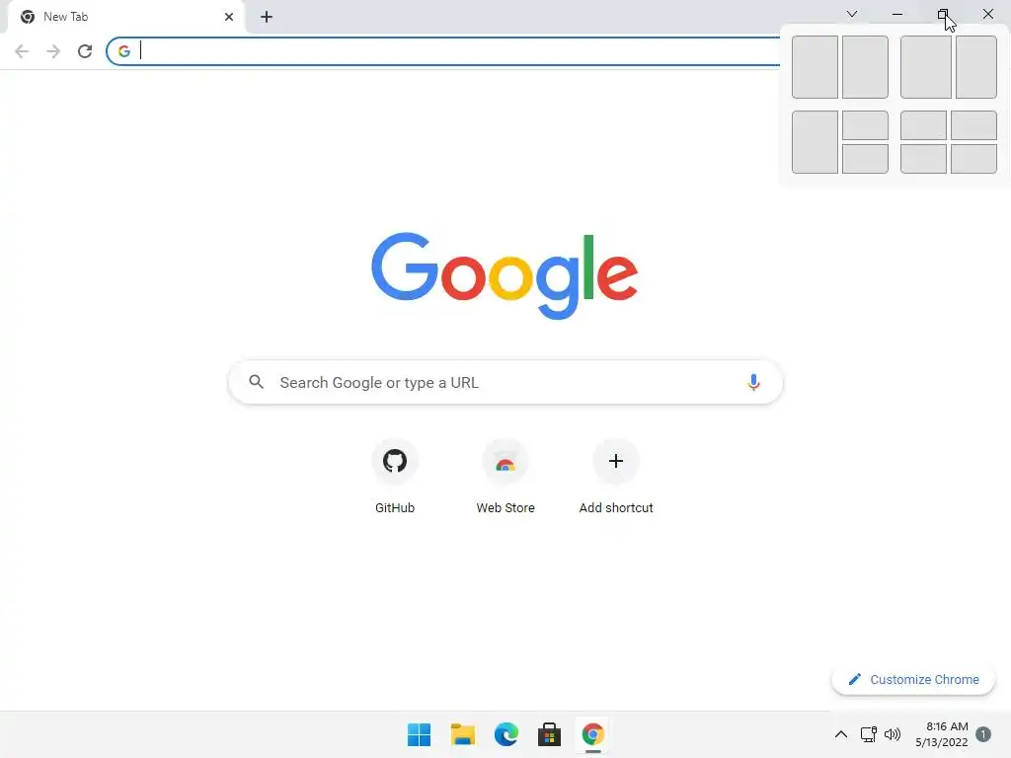Click the maximize window button
The image size is (1011, 758).
[x=943, y=14]
